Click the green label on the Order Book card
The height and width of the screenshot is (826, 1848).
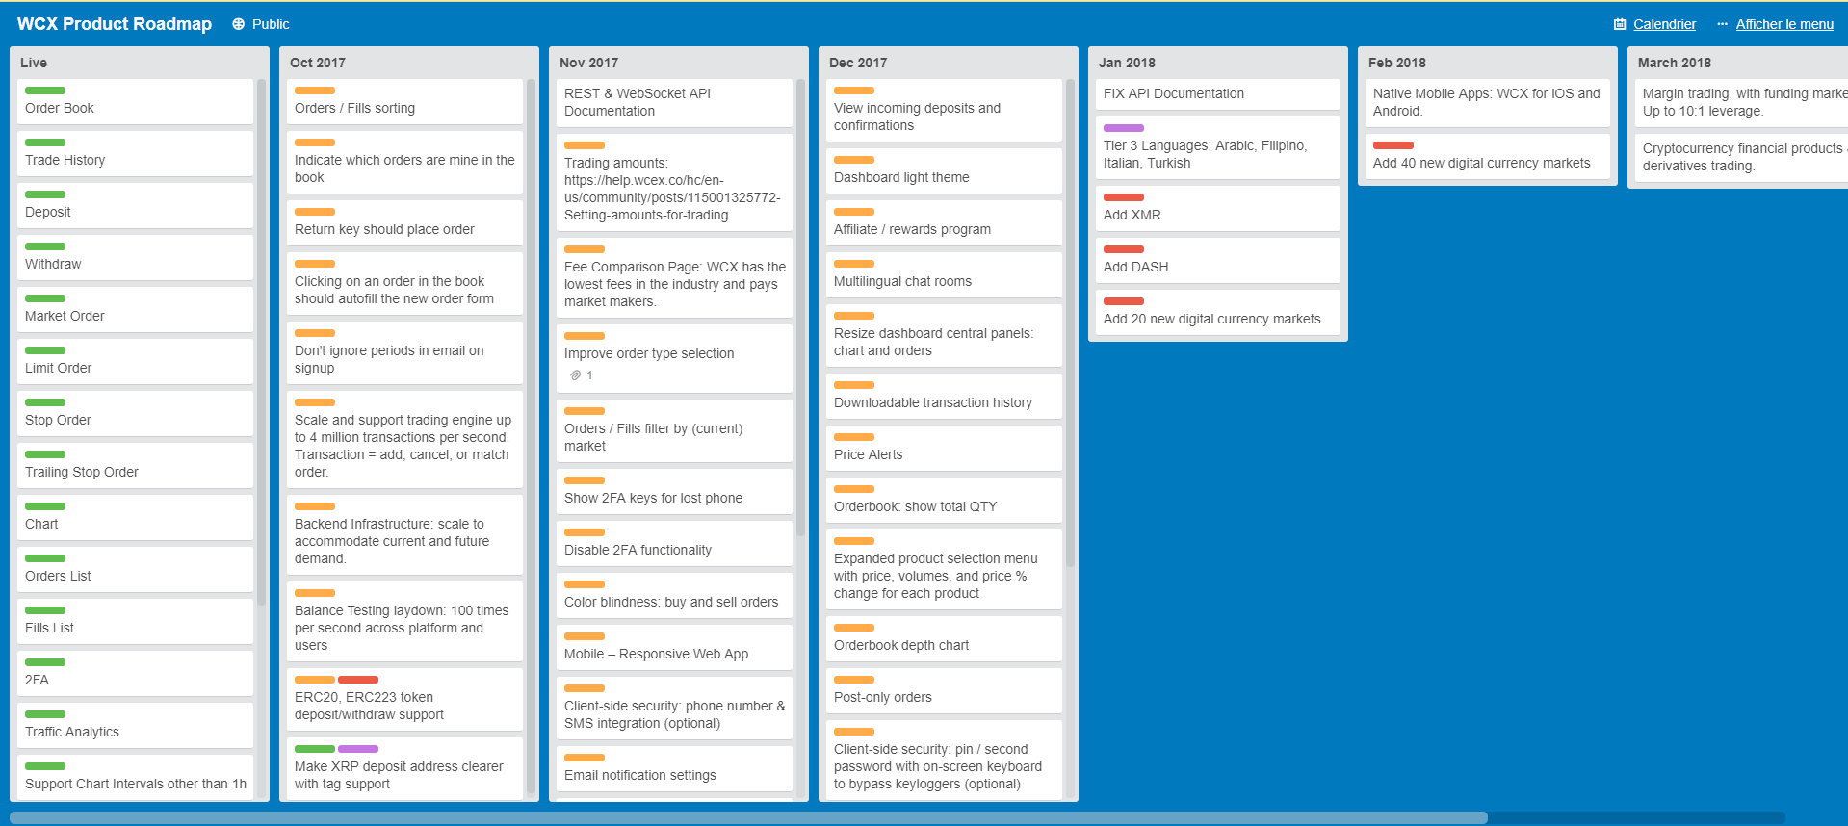coord(45,90)
